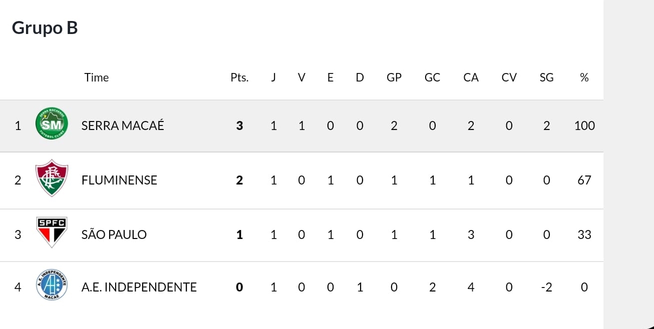Click the % column header

pyautogui.click(x=584, y=77)
